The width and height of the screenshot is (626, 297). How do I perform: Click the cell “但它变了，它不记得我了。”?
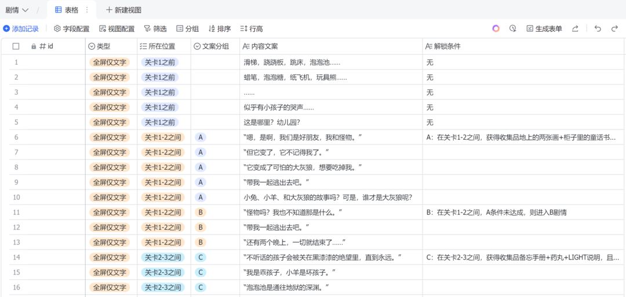click(x=331, y=152)
